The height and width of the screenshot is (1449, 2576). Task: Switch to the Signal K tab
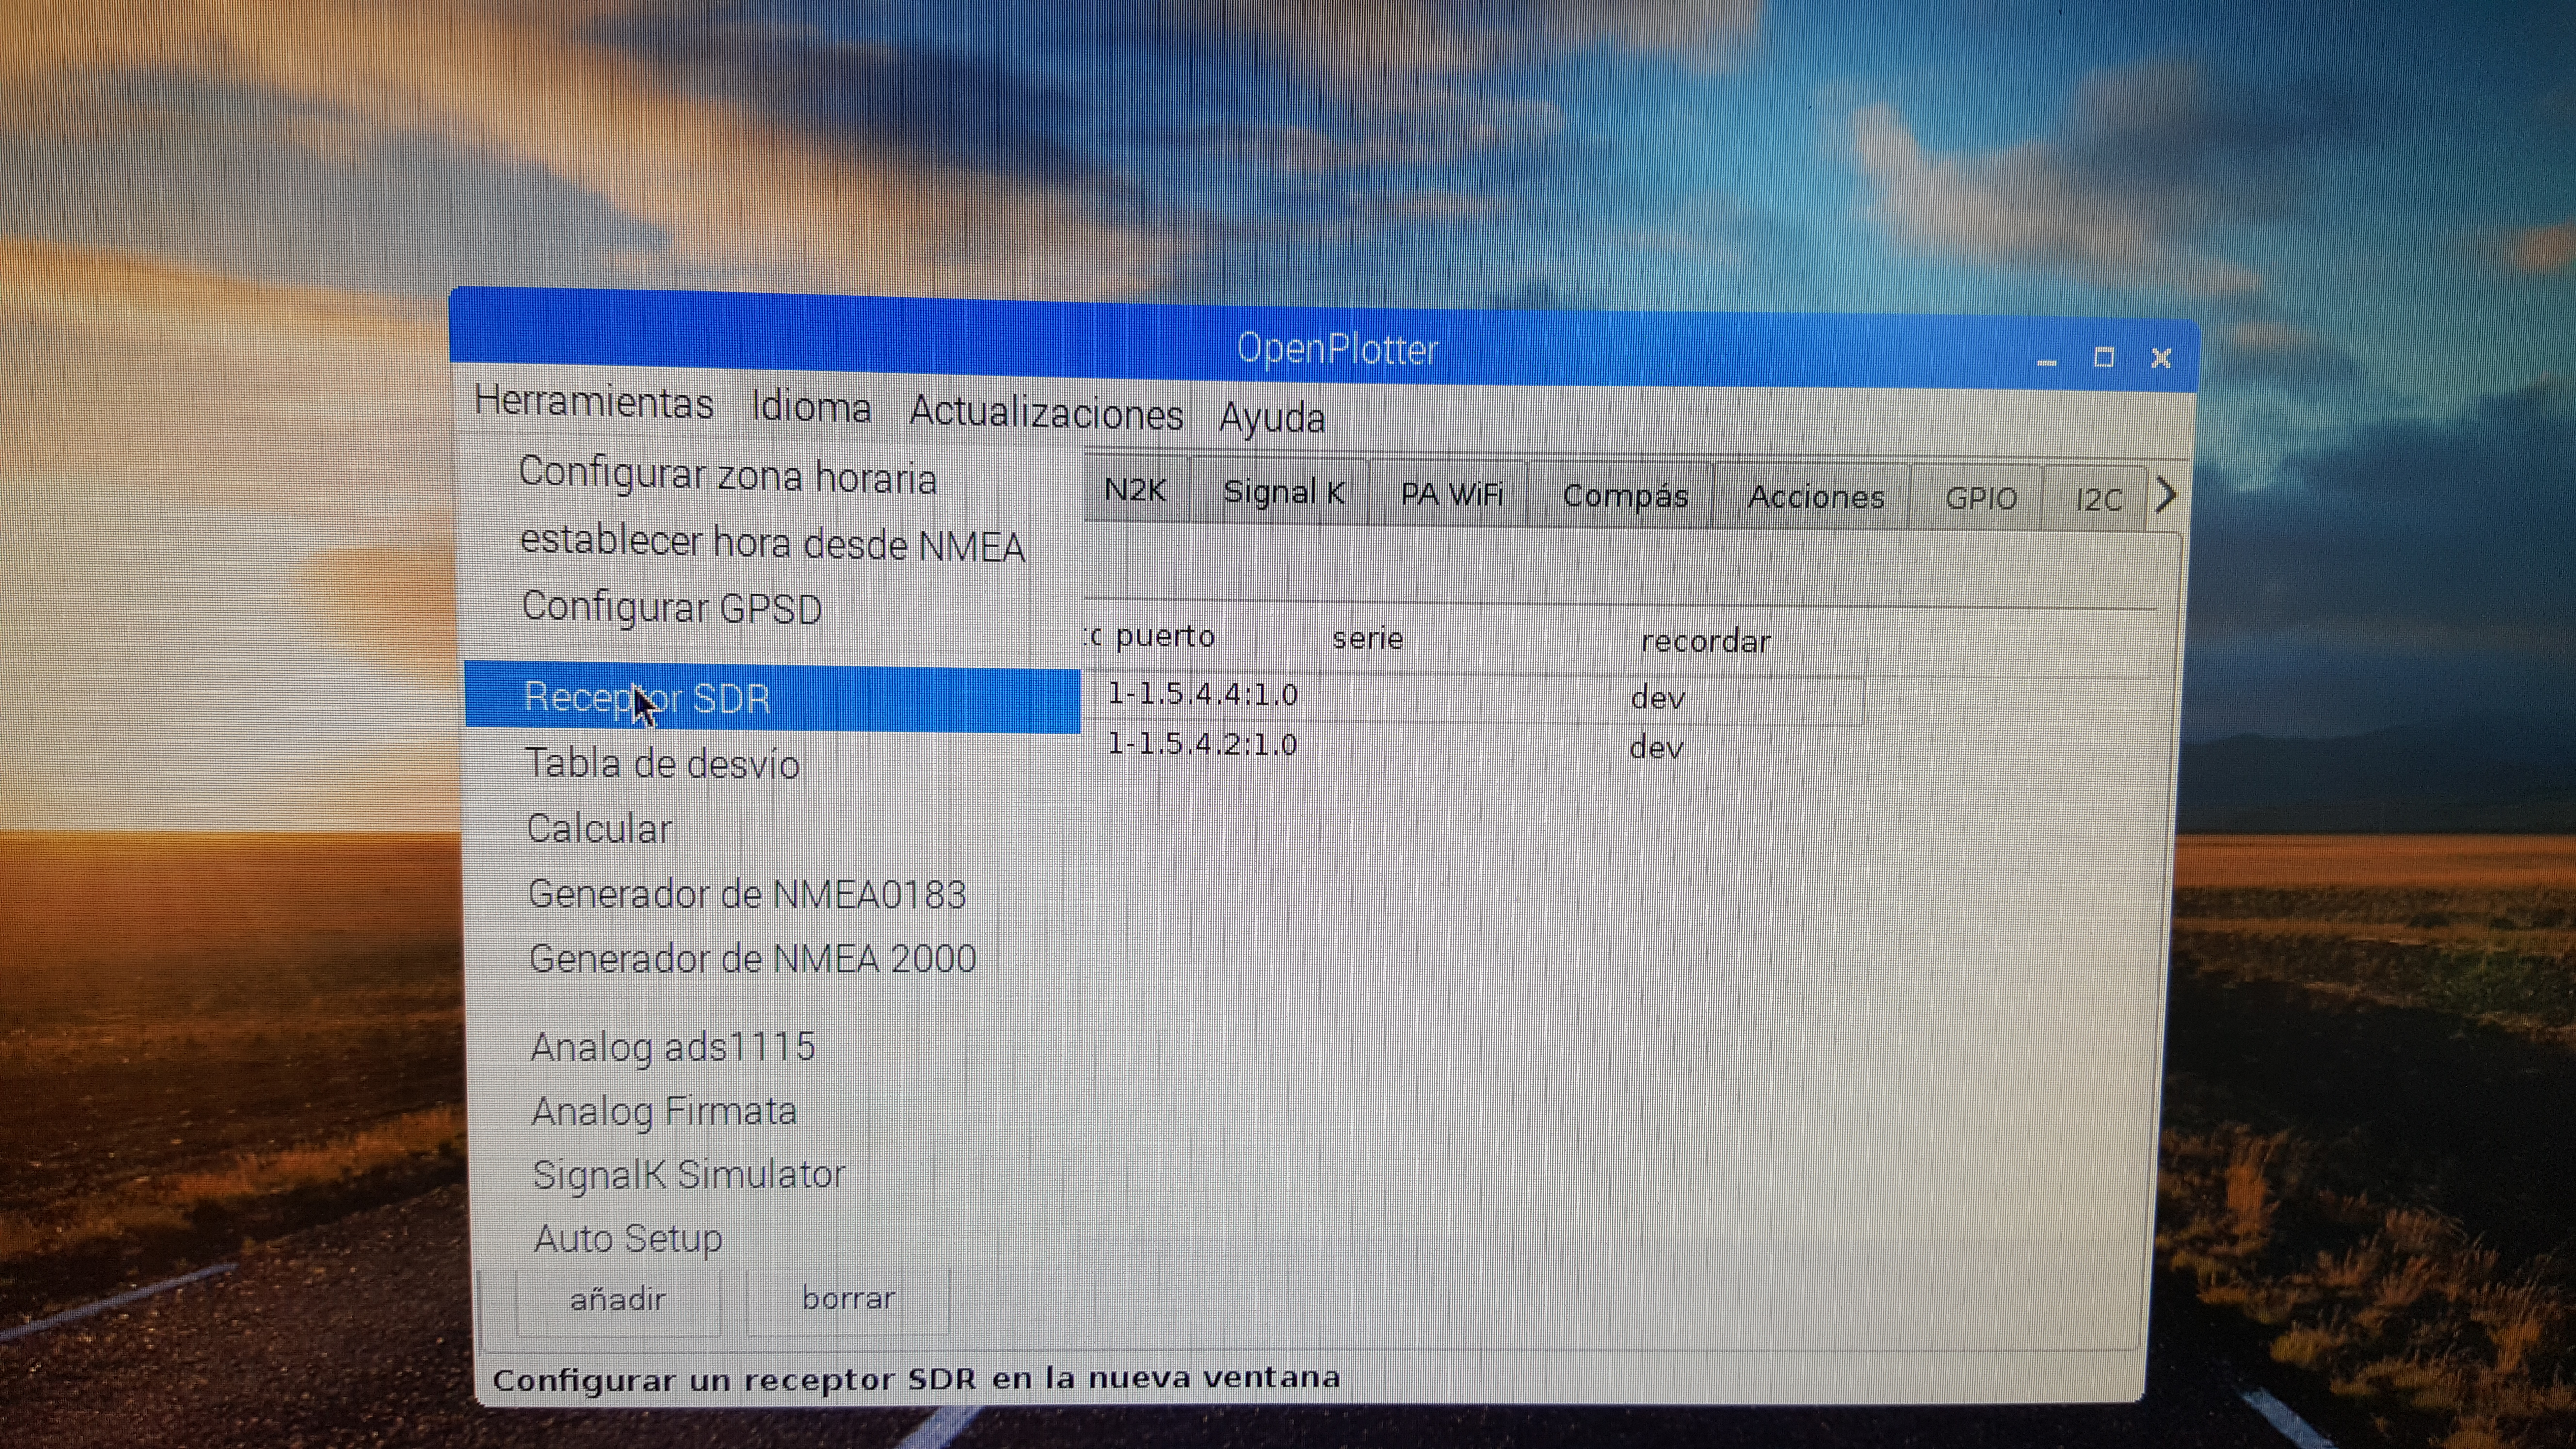(1283, 492)
